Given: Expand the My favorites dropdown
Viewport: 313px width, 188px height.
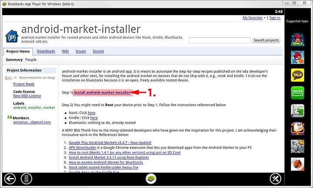Looking at the screenshot, I should [254, 18].
